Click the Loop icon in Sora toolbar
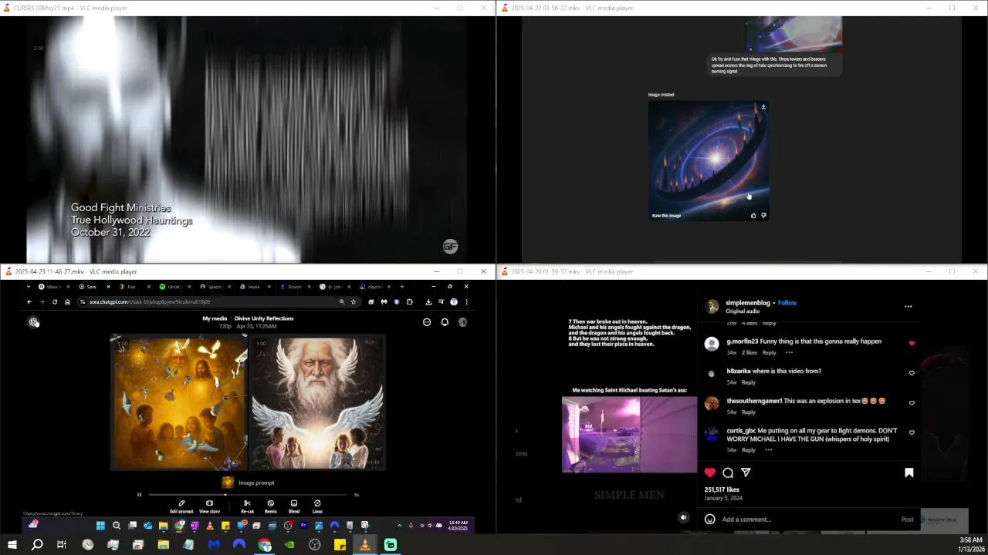 coord(317,503)
